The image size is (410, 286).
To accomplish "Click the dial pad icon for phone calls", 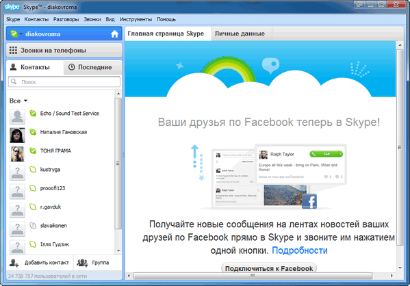I will point(13,50).
